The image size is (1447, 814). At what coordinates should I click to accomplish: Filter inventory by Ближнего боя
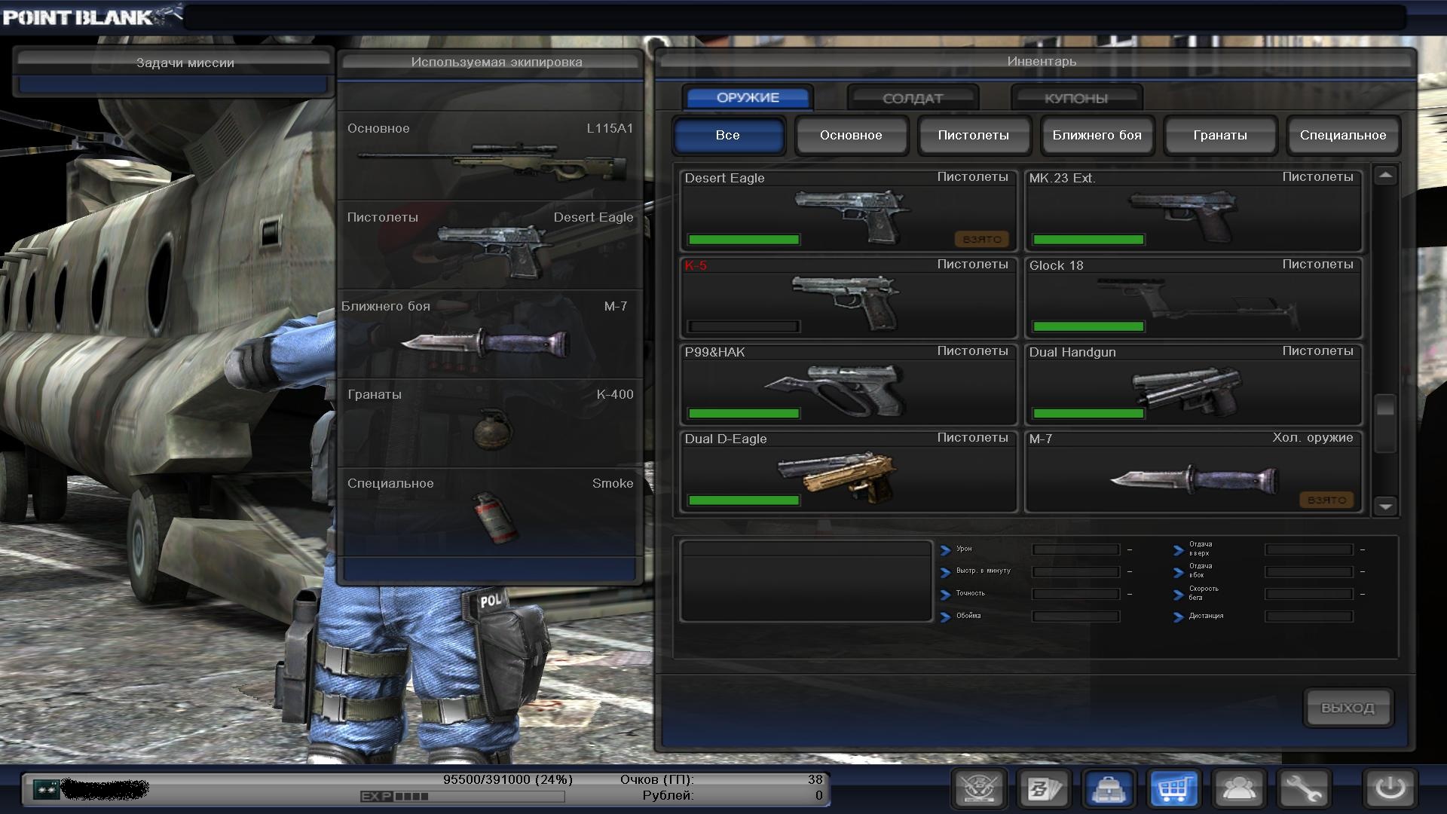[x=1097, y=136]
